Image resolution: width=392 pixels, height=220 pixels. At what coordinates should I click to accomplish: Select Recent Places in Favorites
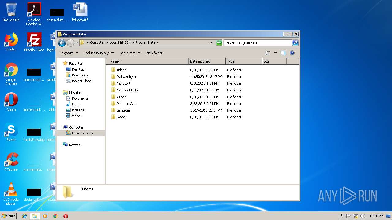[82, 81]
